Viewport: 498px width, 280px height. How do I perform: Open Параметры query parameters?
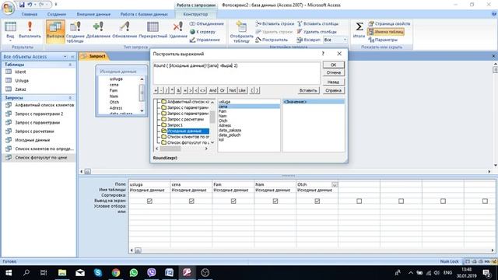tap(383, 40)
